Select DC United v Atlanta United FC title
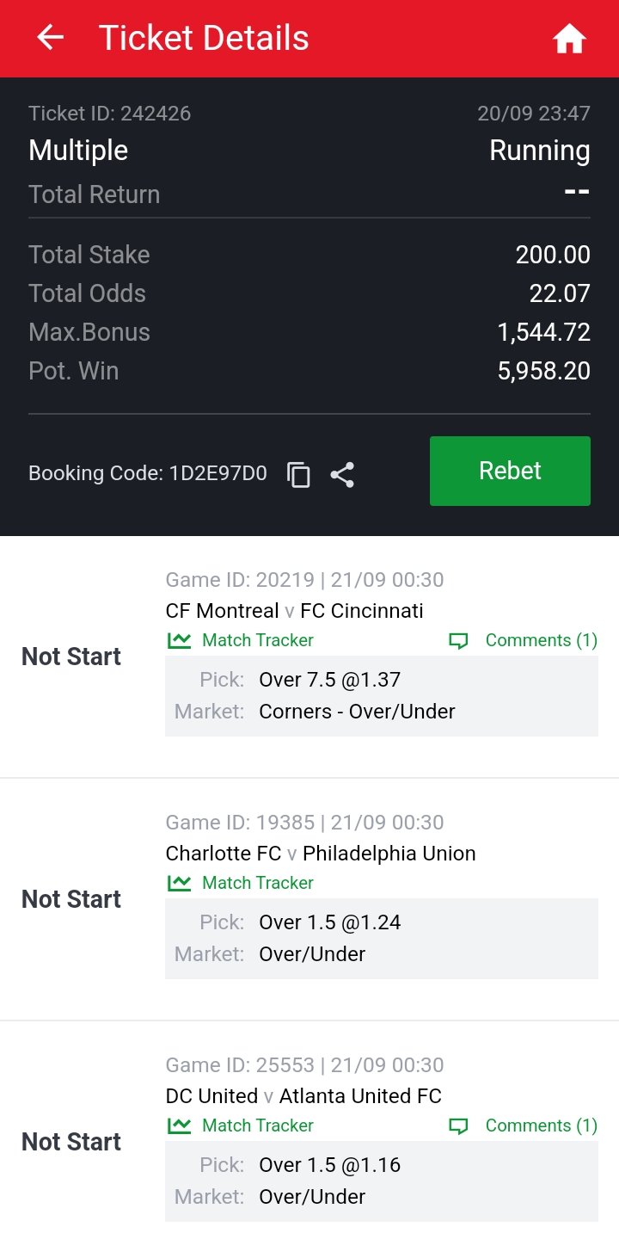Image resolution: width=619 pixels, height=1258 pixels. pyautogui.click(x=303, y=1096)
